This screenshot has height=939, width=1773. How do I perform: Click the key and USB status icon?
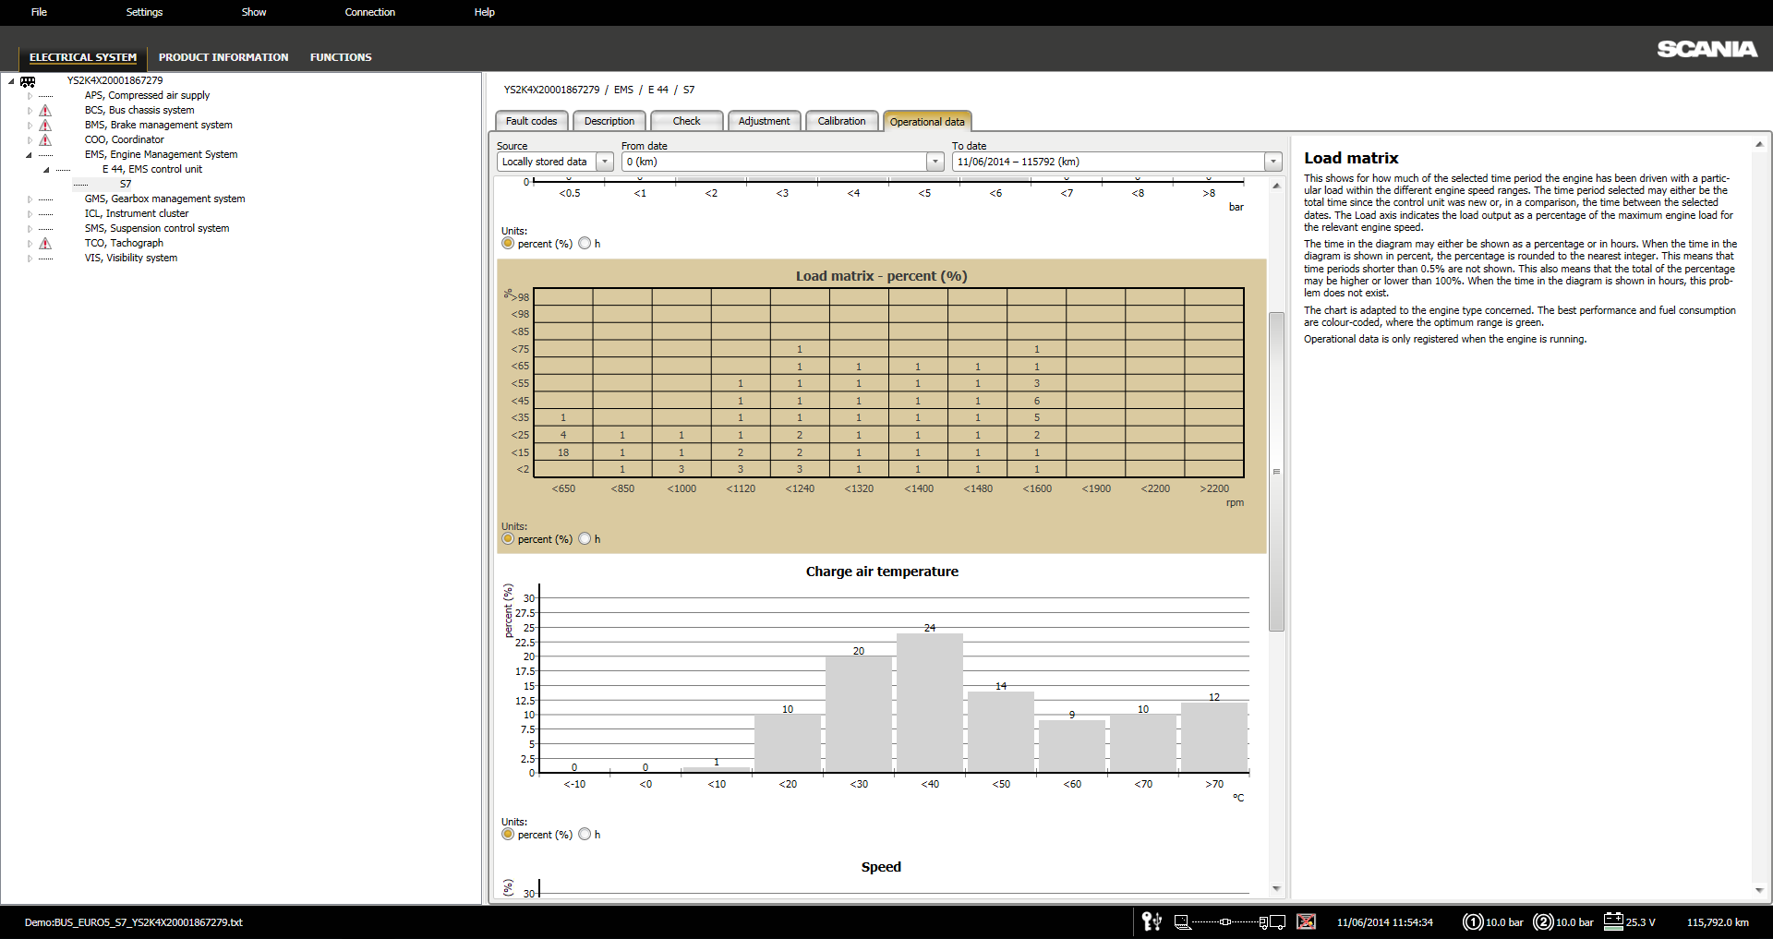[1152, 921]
